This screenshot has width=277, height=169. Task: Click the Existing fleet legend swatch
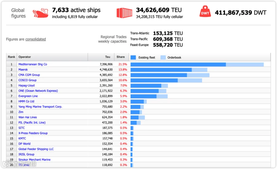pyautogui.click(x=133, y=58)
